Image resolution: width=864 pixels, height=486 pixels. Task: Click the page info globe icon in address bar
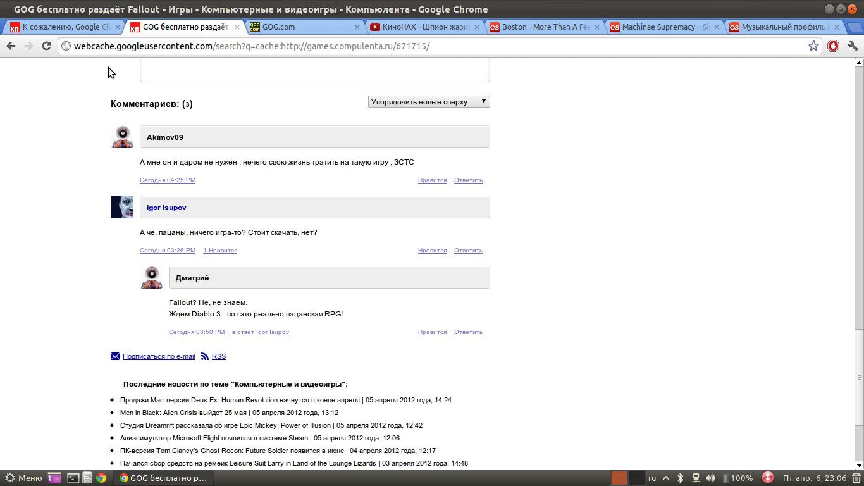tap(66, 46)
